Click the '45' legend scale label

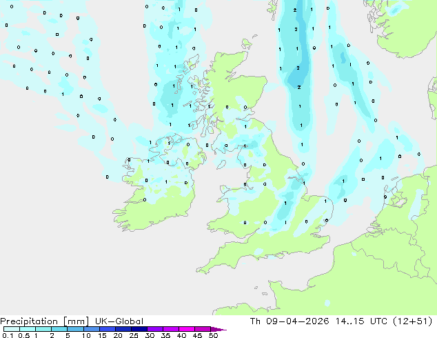(197, 335)
